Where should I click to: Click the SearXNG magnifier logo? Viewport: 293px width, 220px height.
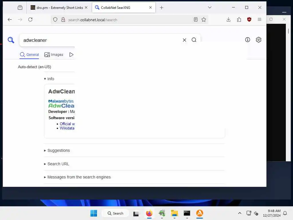tap(11, 40)
